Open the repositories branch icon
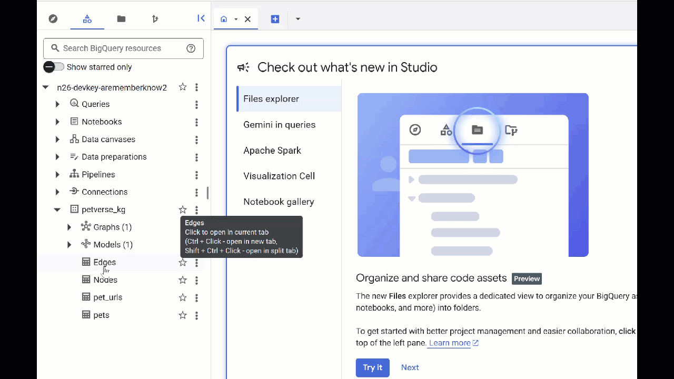This screenshot has width=674, height=379. point(155,19)
